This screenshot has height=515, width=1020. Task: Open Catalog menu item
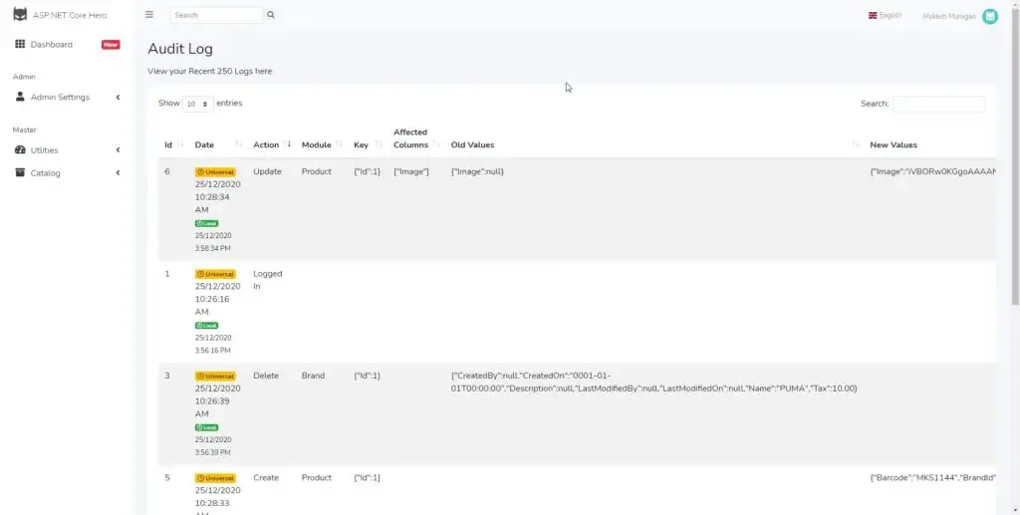point(67,173)
